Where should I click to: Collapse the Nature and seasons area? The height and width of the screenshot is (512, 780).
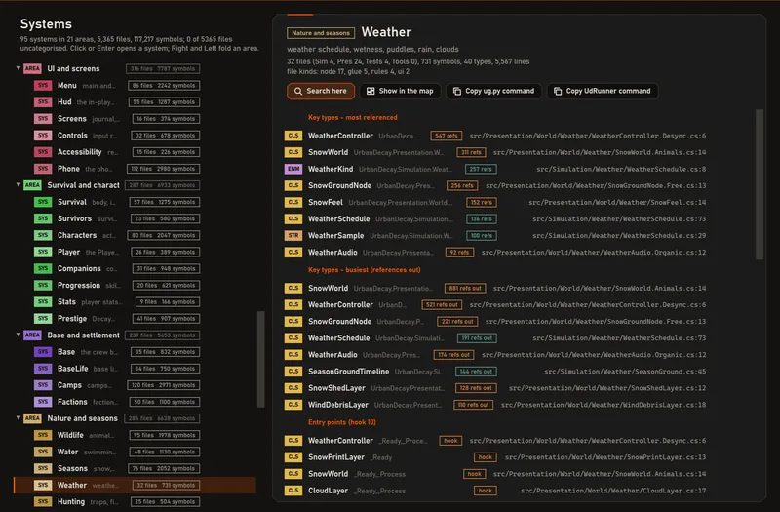19,418
